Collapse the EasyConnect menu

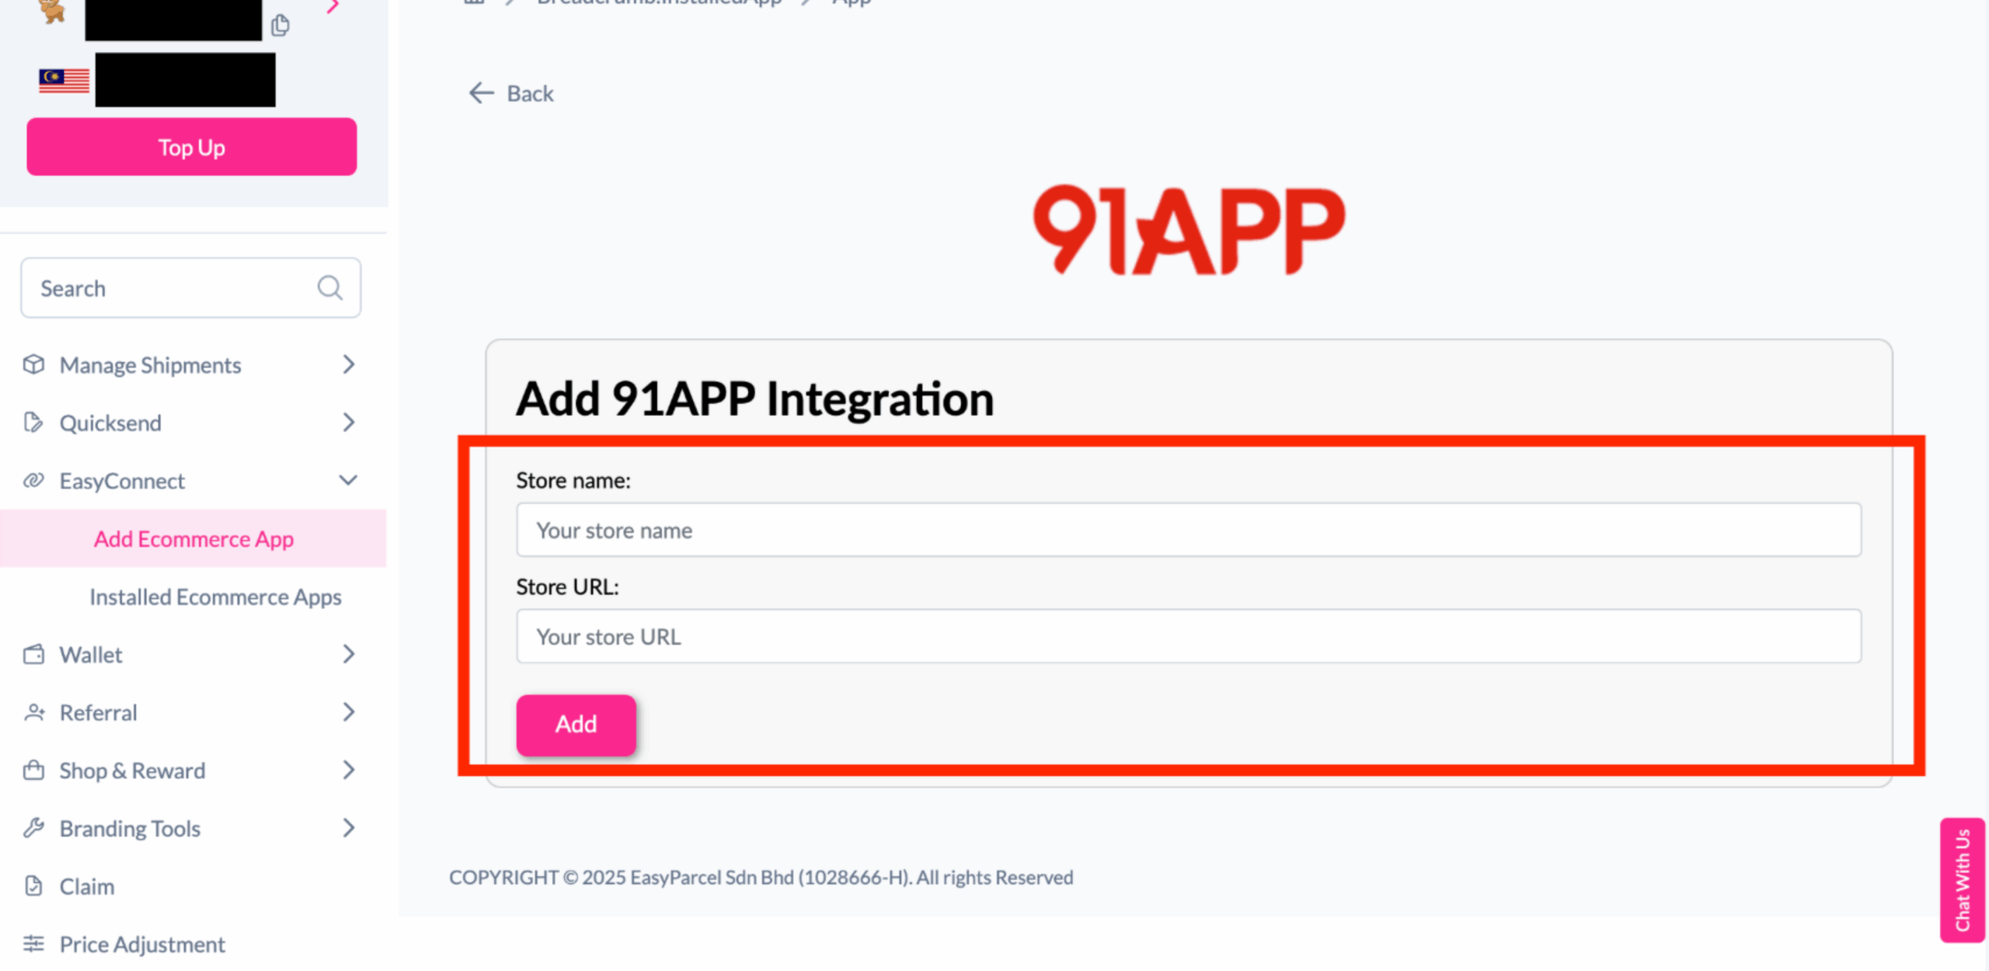[348, 480]
